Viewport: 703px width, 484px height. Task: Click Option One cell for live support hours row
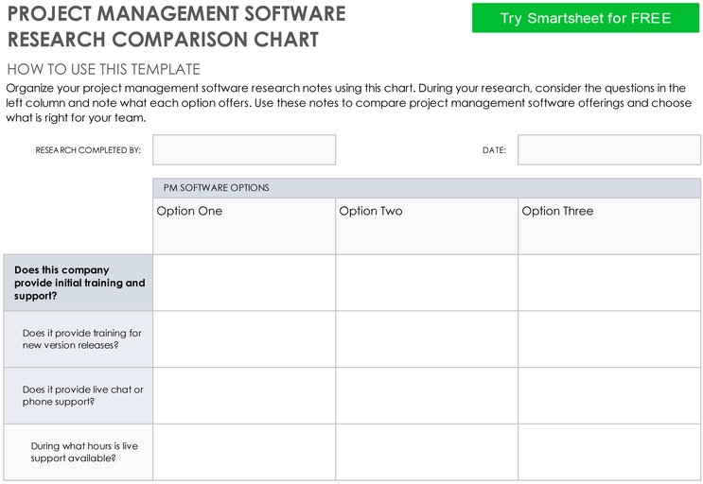244,452
